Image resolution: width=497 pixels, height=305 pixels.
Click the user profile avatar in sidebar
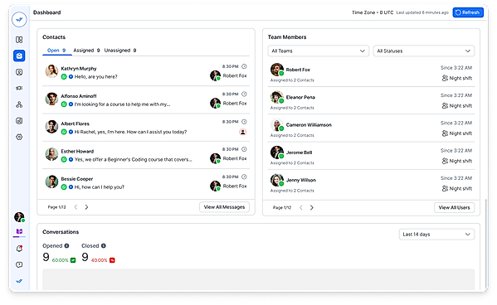point(19,217)
